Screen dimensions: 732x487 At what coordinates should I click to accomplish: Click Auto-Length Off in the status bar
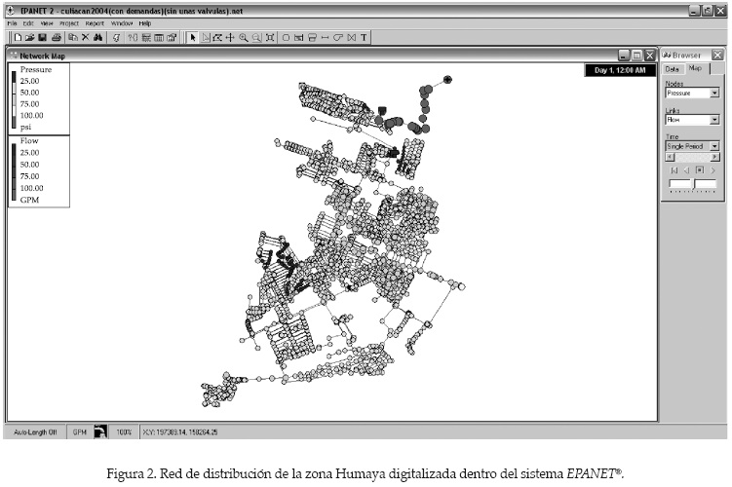point(35,431)
